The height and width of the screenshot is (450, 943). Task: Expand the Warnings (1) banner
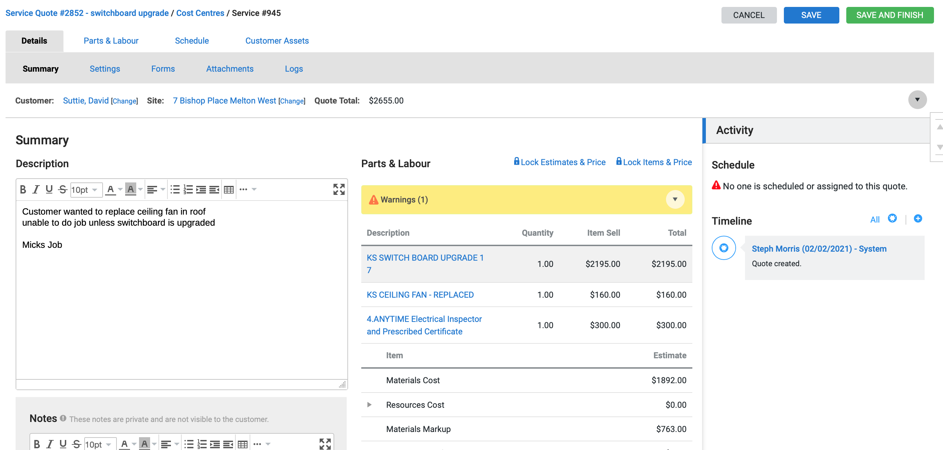pyautogui.click(x=675, y=200)
